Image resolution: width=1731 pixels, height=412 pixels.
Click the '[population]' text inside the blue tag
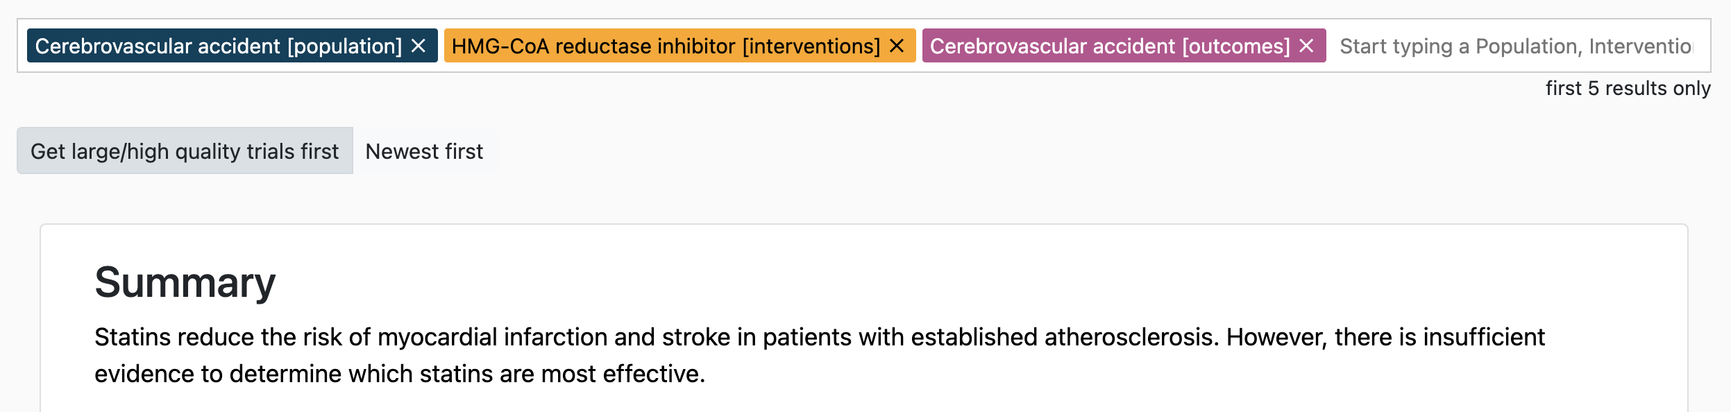pos(345,46)
